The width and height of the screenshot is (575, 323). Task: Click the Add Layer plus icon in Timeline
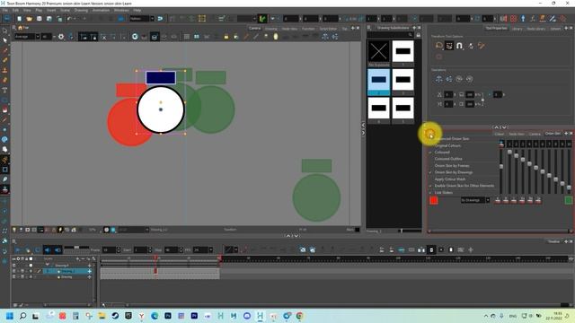pos(78,259)
